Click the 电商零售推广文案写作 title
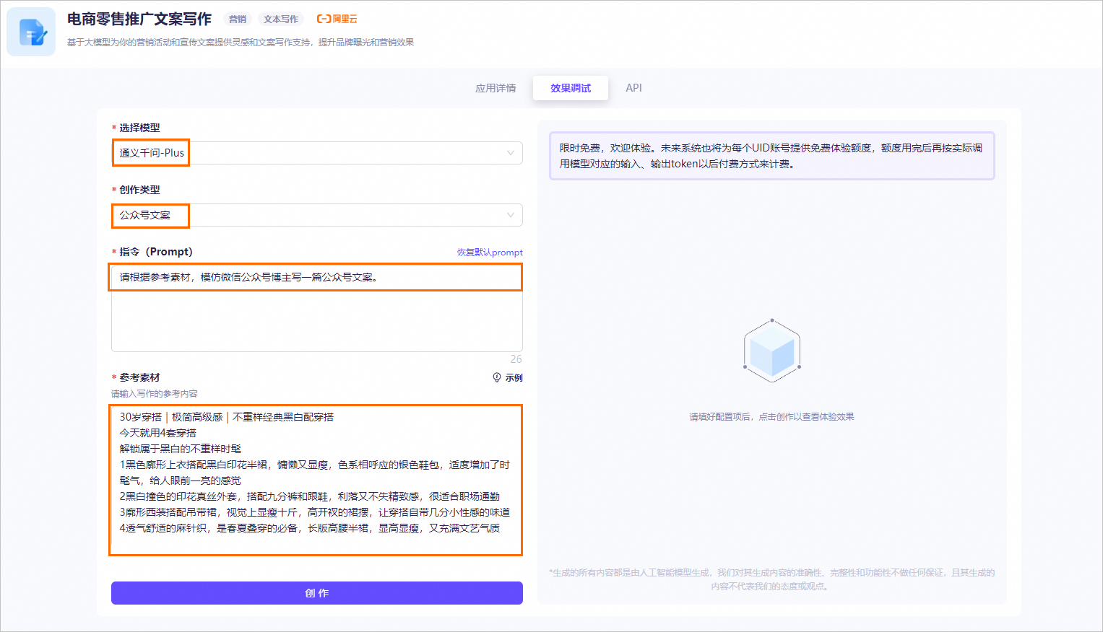The width and height of the screenshot is (1103, 632). click(x=139, y=19)
